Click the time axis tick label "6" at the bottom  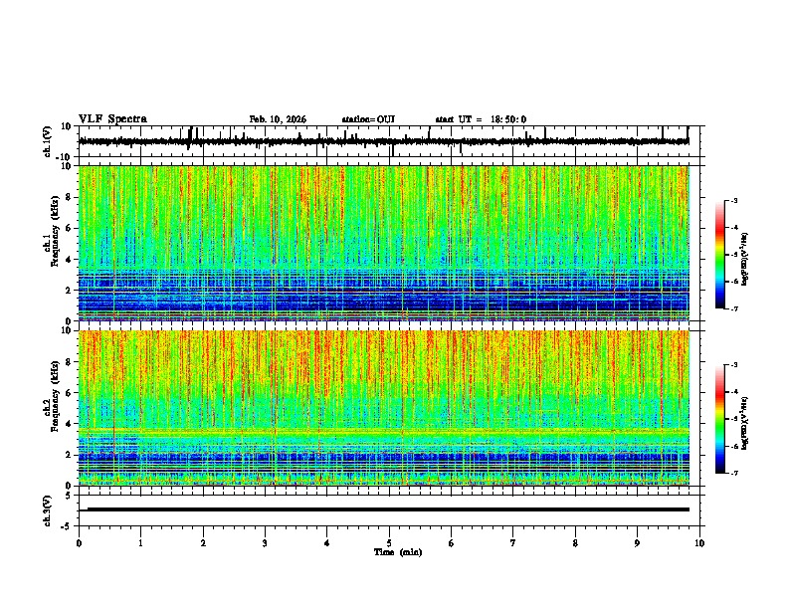452,543
